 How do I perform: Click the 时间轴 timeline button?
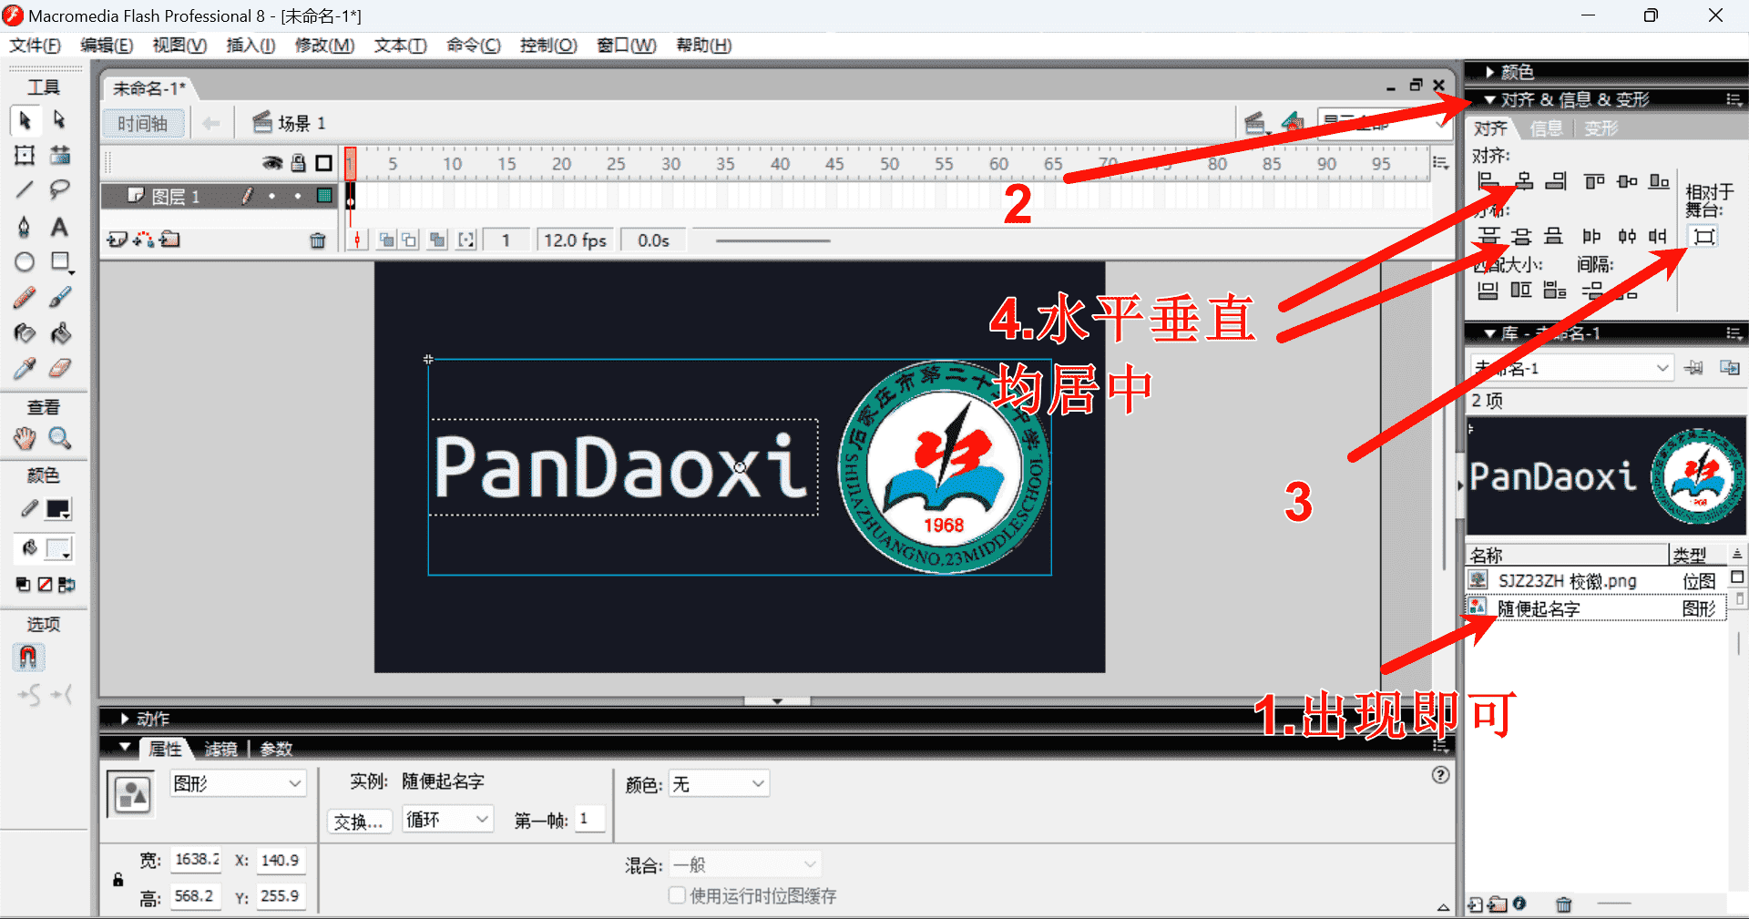point(143,123)
